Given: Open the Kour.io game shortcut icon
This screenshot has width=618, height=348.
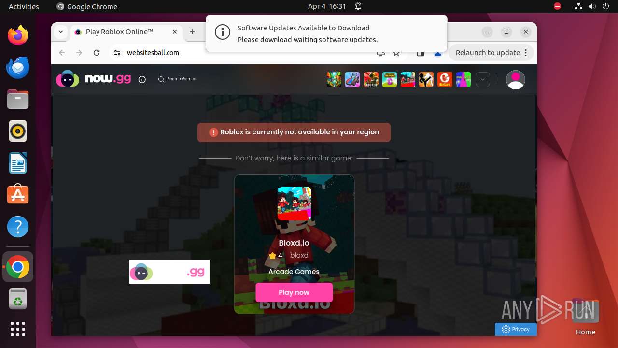Looking at the screenshot, I should point(371,79).
